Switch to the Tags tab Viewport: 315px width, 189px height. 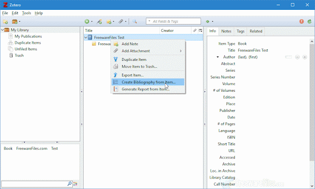click(x=241, y=31)
